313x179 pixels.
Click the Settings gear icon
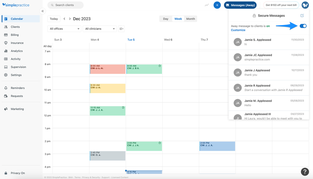coord(6,75)
